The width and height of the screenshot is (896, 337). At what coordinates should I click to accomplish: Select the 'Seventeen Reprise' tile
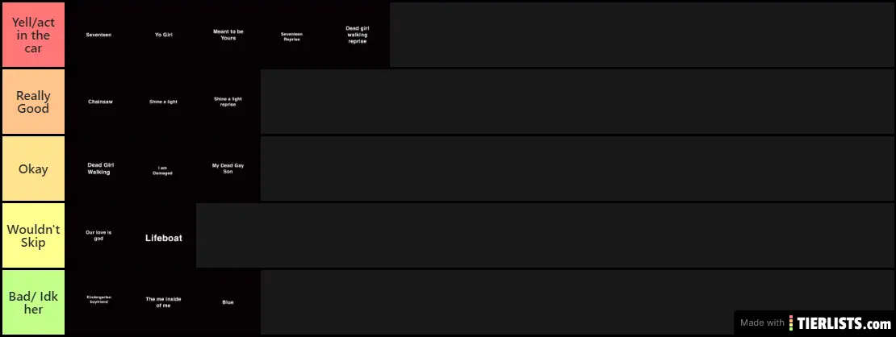point(292,35)
